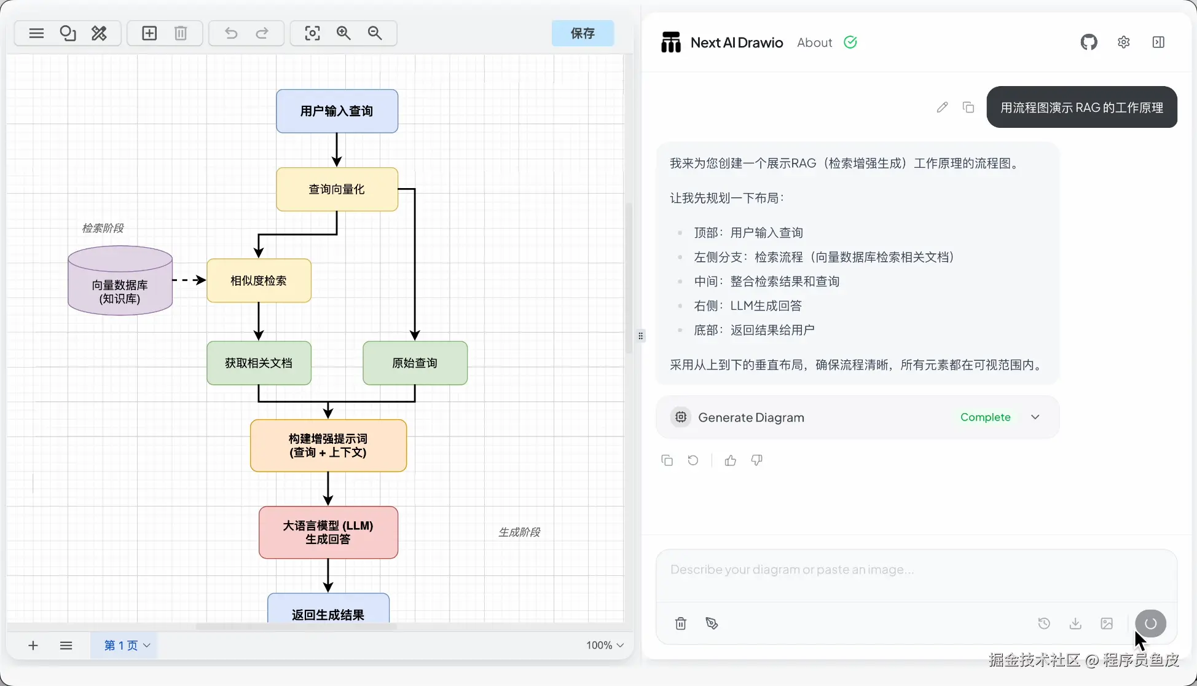Zoom in on the canvas
This screenshot has width=1197, height=686.
click(343, 33)
